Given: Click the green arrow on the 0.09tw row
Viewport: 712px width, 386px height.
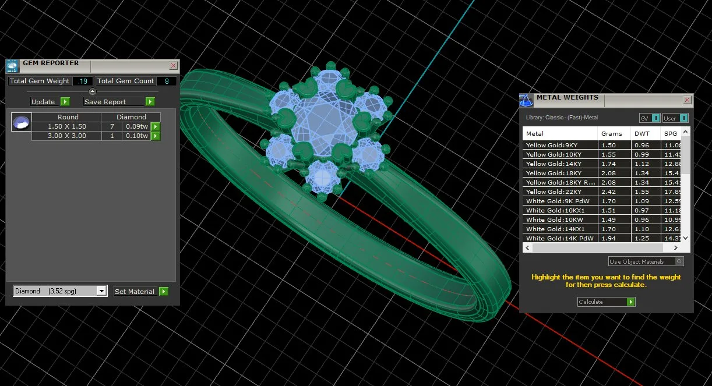Looking at the screenshot, I should tap(156, 127).
